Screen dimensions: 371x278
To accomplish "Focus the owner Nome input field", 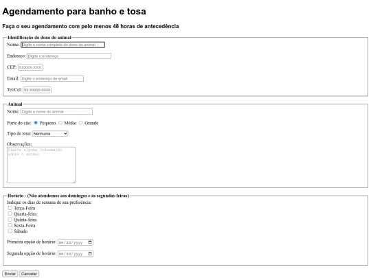I will coord(63,45).
